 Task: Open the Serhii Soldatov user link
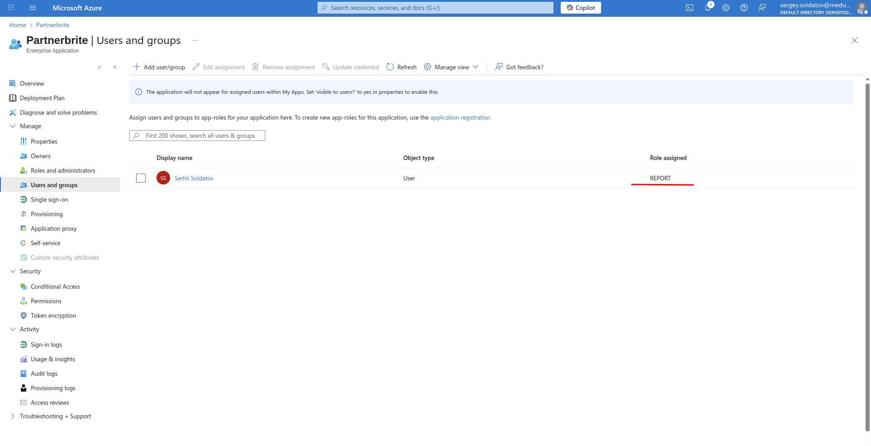click(194, 178)
